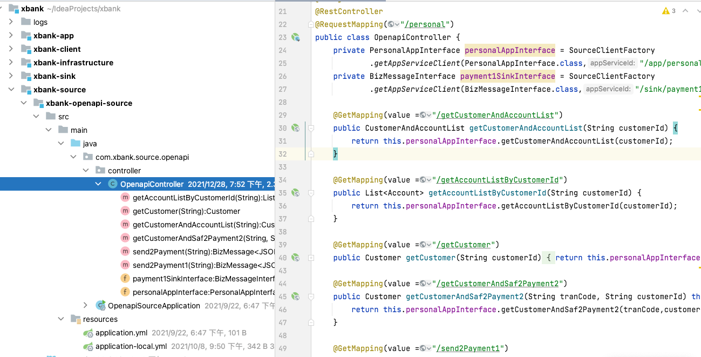Screen dimensions: 701x357
Task: Click the gutter icon on line 35
Action: [x=295, y=193]
